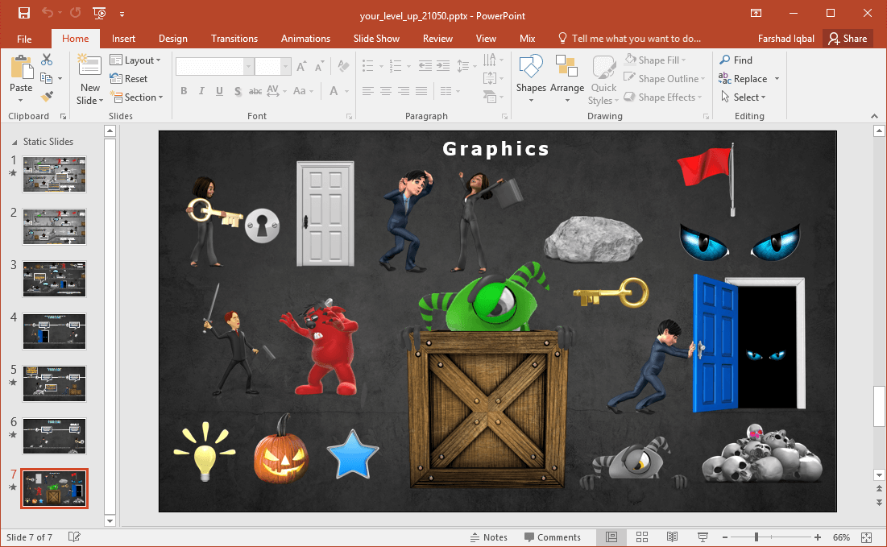Toggle Bold formatting
Viewport: 887px width, 547px height.
tap(184, 91)
